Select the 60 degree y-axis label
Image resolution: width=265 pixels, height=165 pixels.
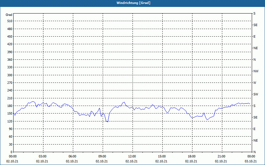(x=11, y=137)
